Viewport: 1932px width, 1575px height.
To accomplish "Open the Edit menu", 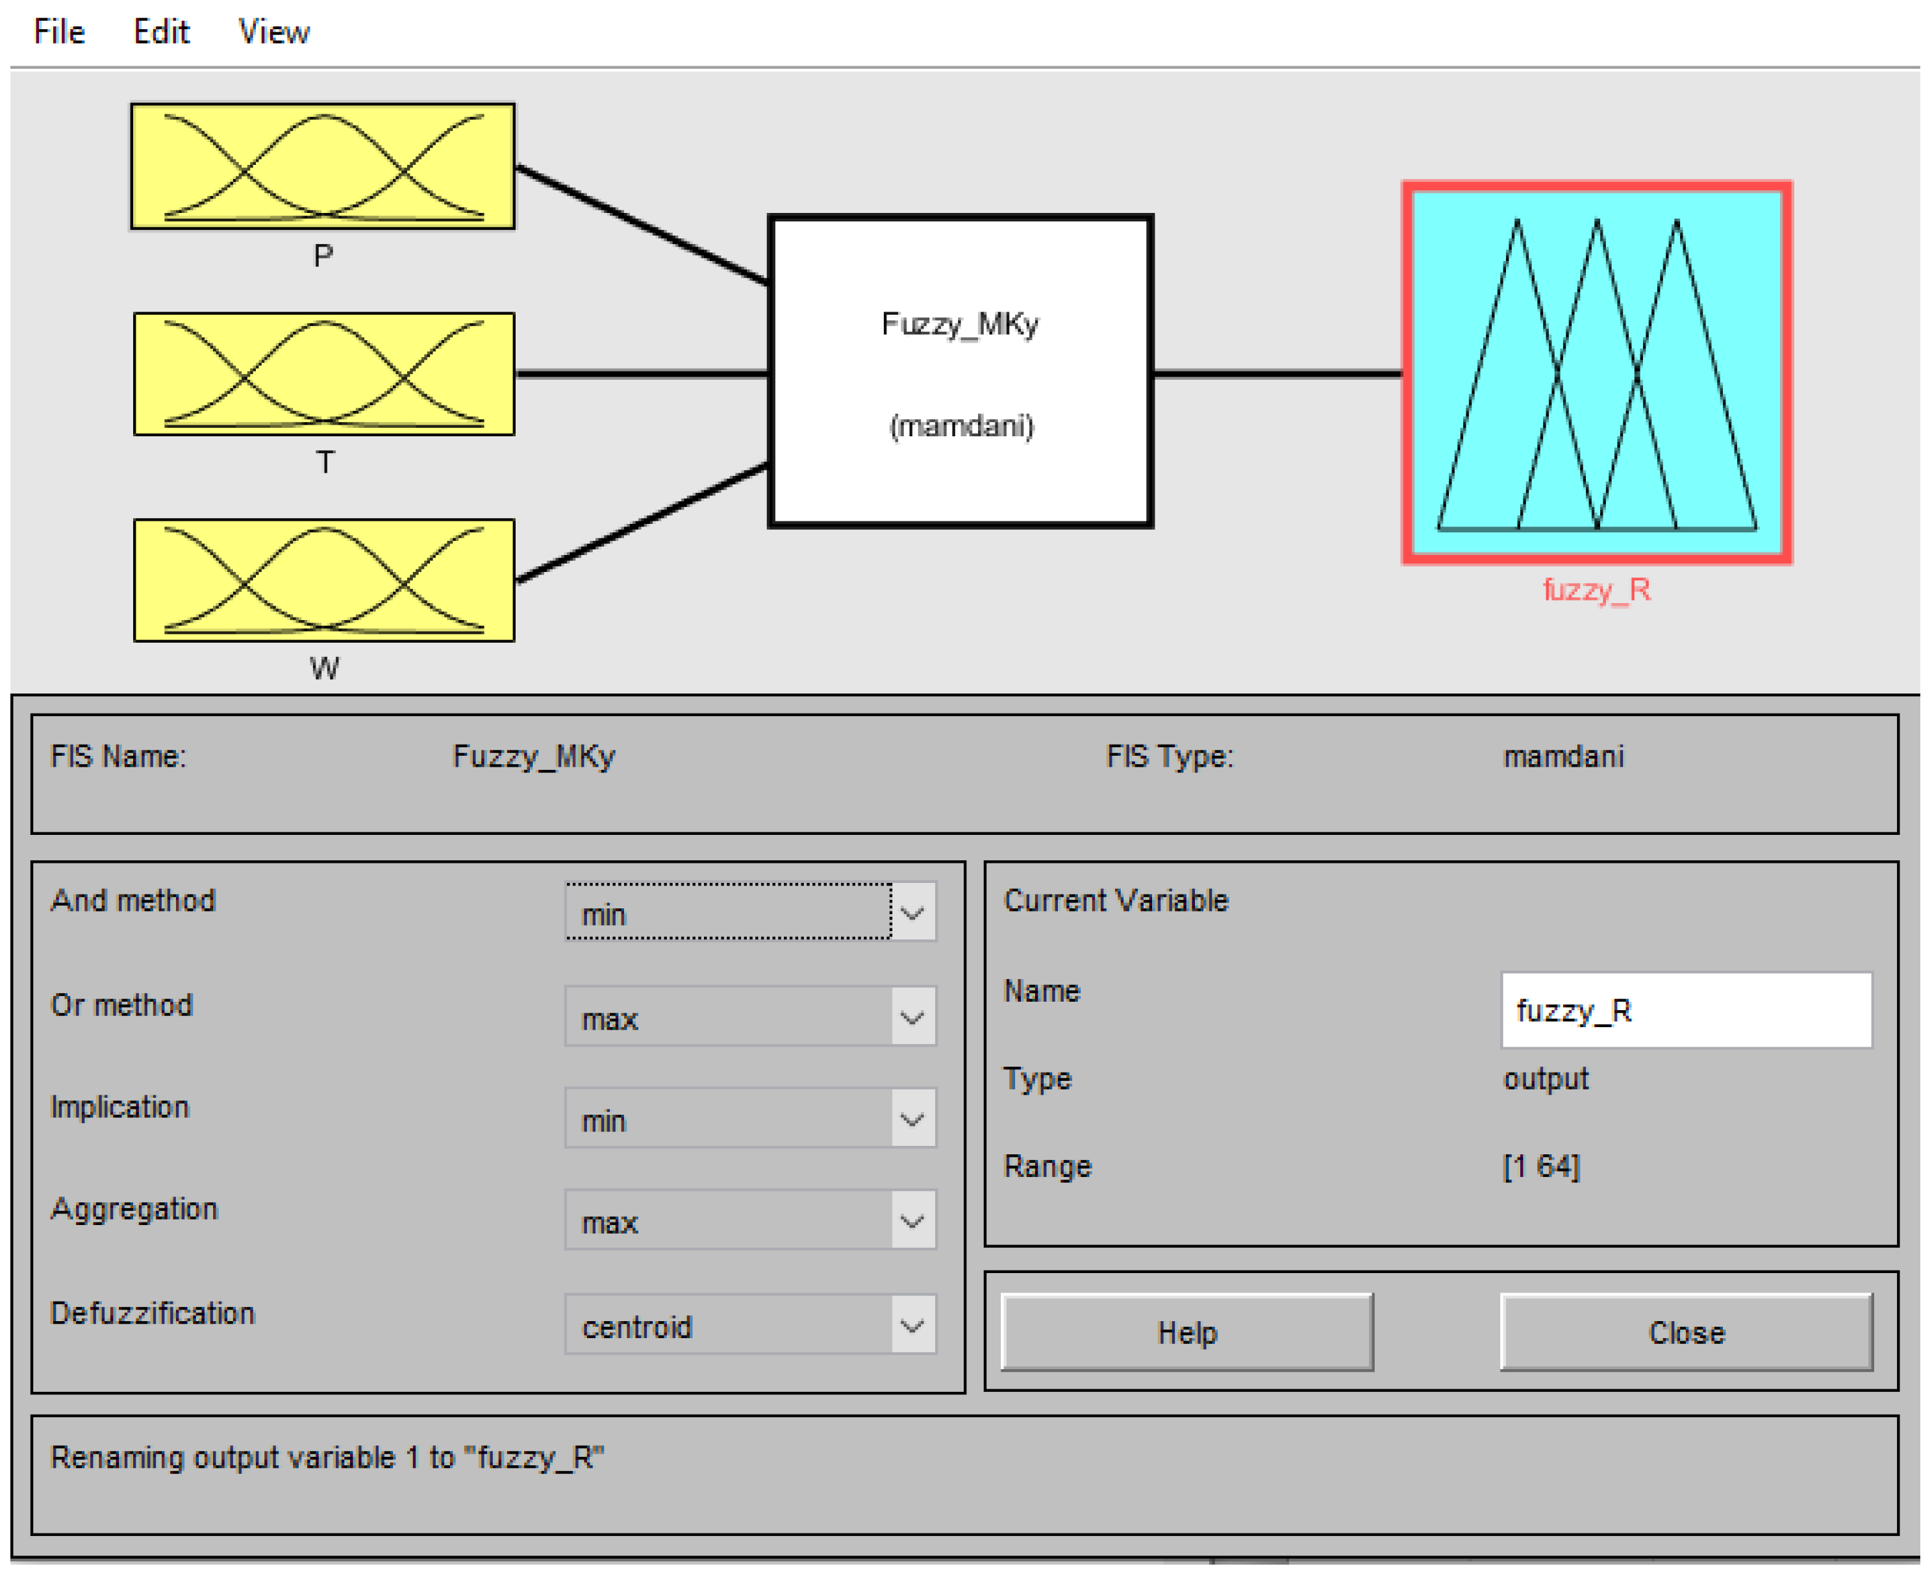I will click(160, 32).
